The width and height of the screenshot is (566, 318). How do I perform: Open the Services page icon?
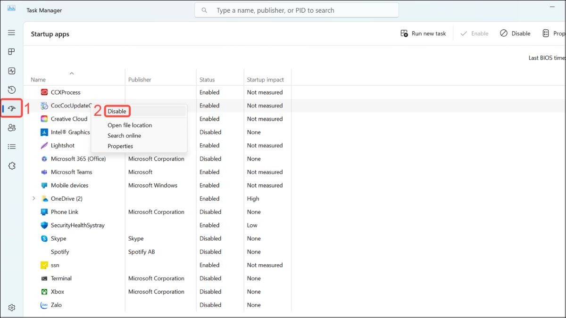click(x=12, y=166)
